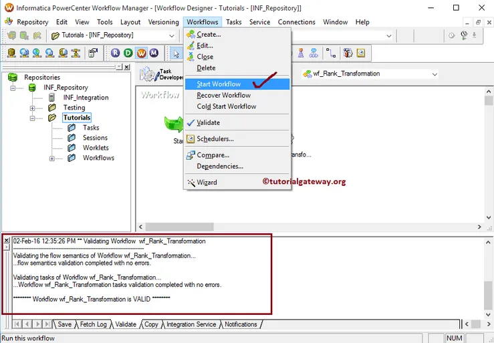Expand the Testing folder node
The width and height of the screenshot is (494, 343).
(x=33, y=108)
